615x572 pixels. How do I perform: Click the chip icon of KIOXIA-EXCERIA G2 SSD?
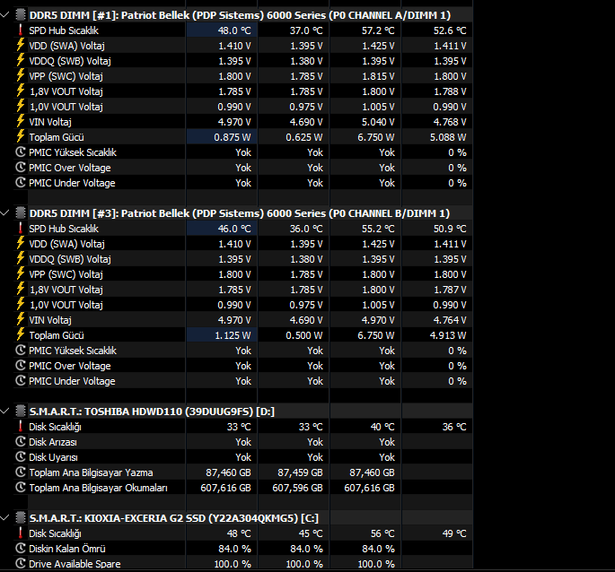[21, 518]
